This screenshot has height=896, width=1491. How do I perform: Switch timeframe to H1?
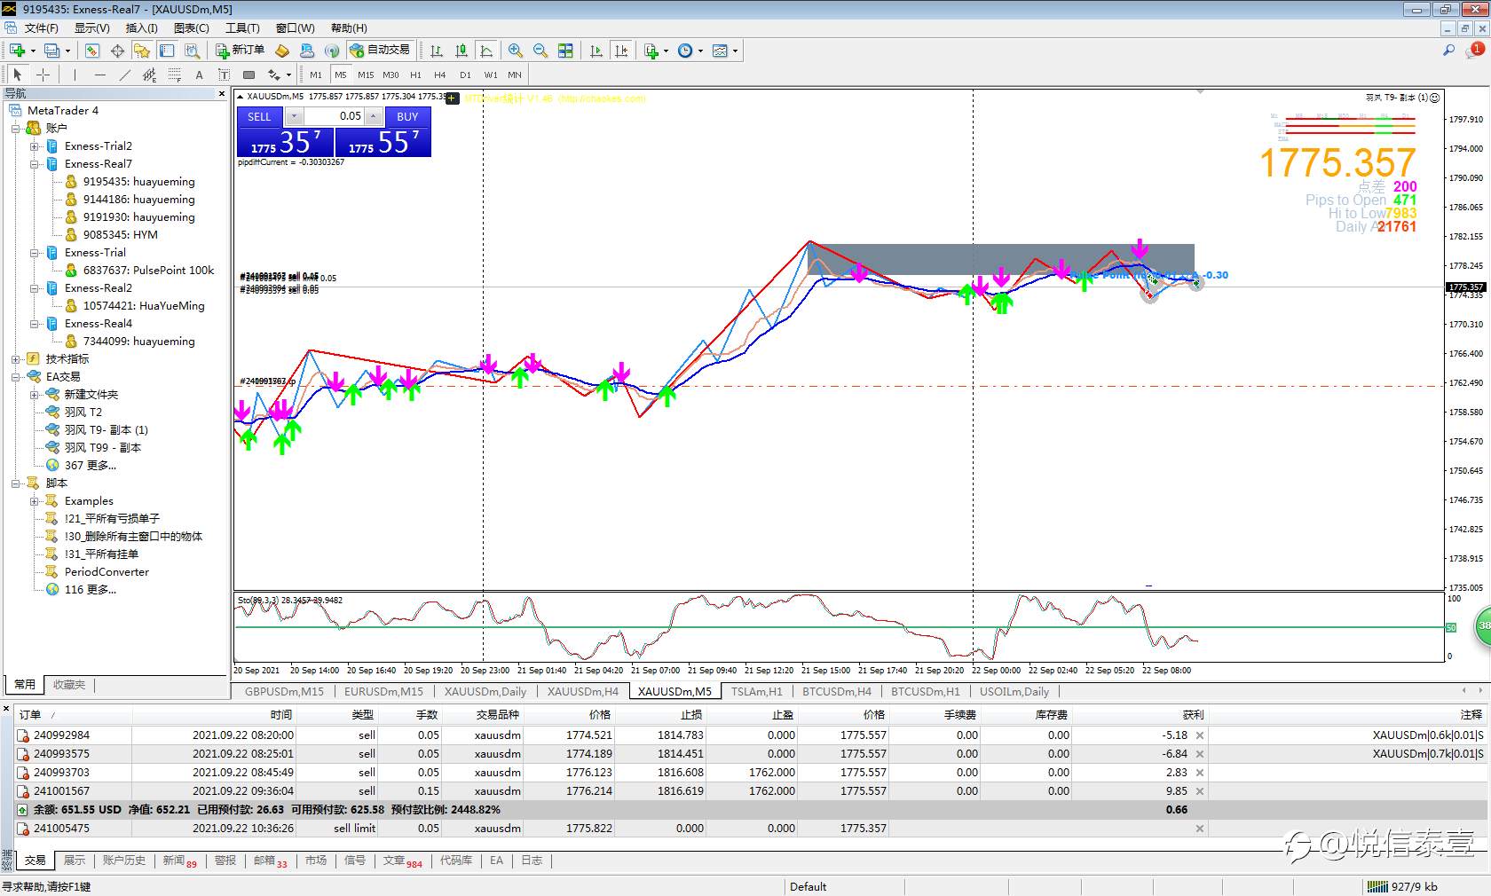tap(415, 75)
